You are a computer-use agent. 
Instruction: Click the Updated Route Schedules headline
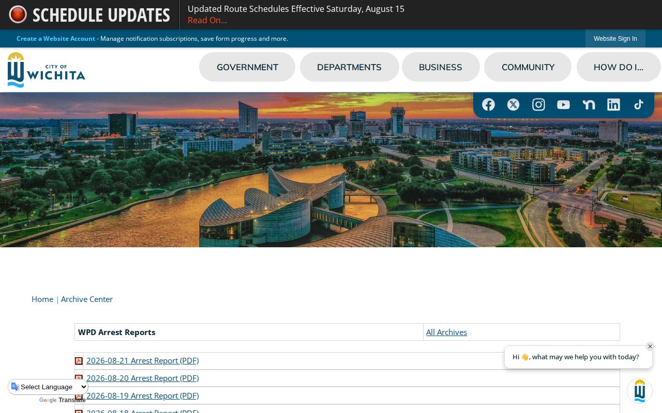[x=296, y=9]
